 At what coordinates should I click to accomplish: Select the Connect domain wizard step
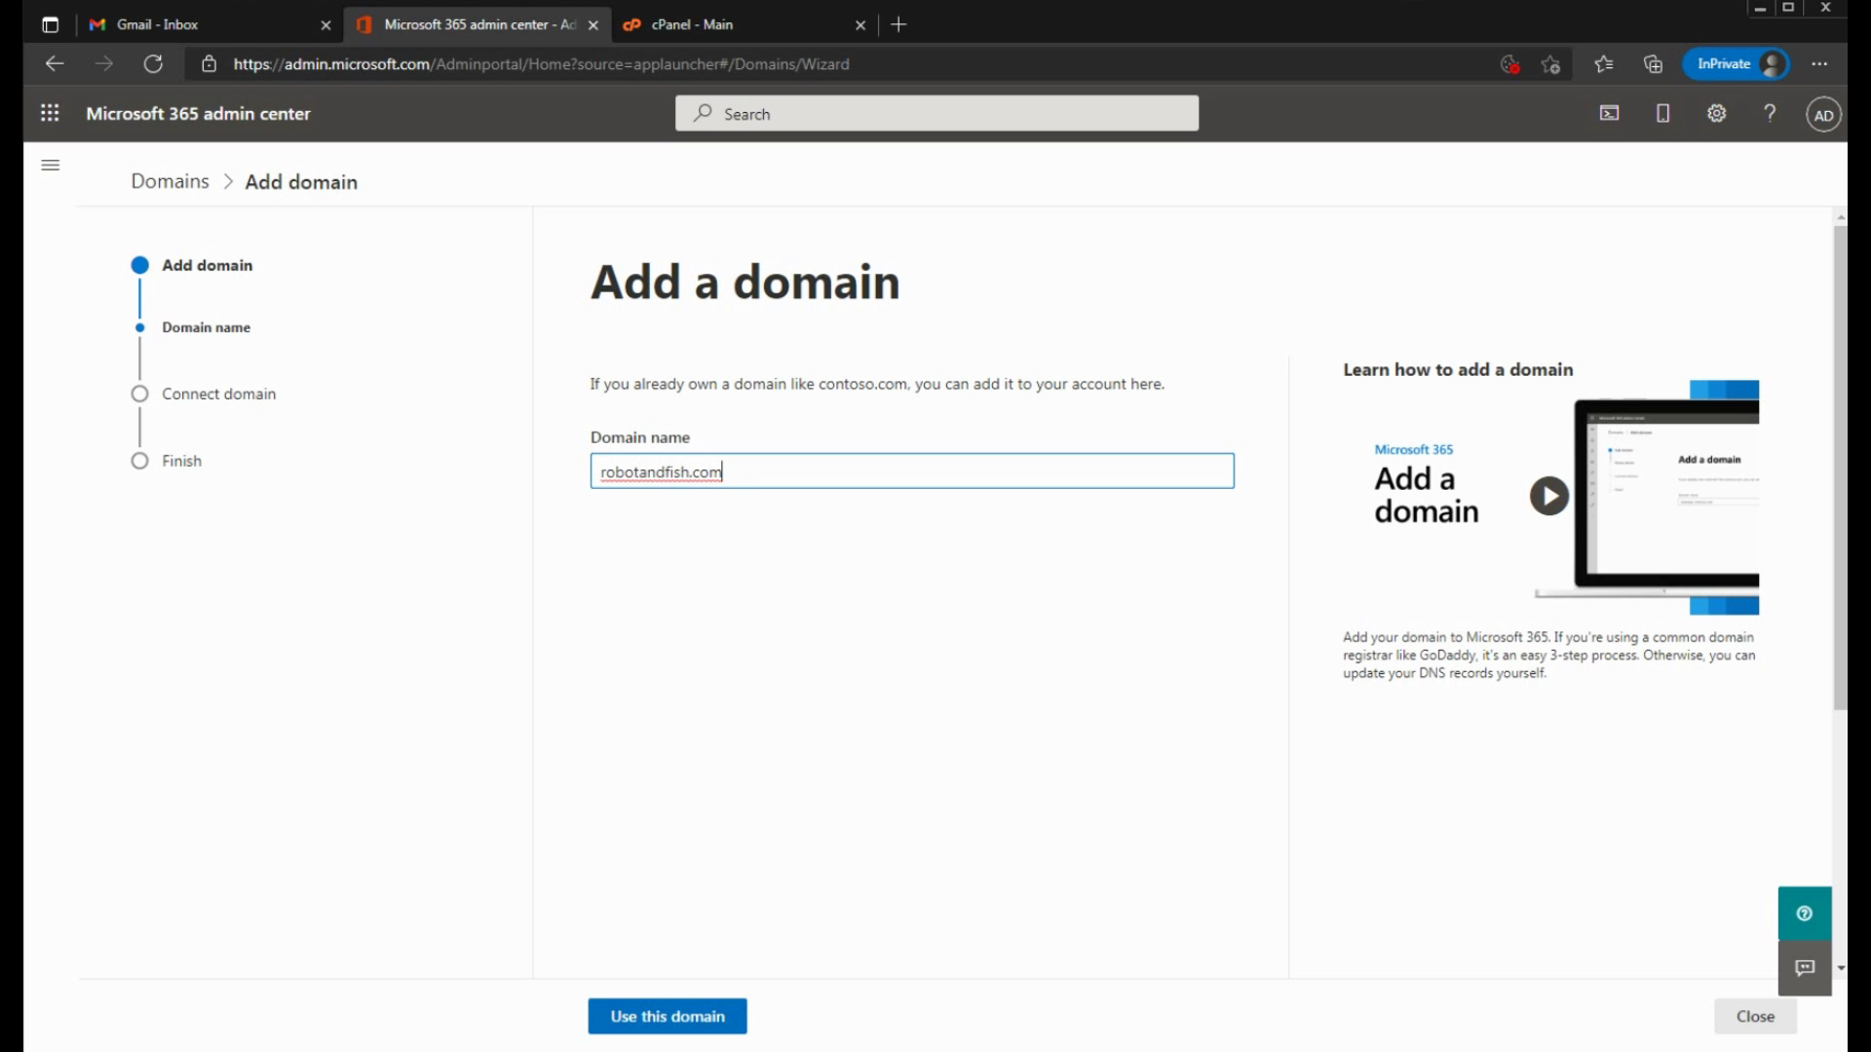click(218, 394)
